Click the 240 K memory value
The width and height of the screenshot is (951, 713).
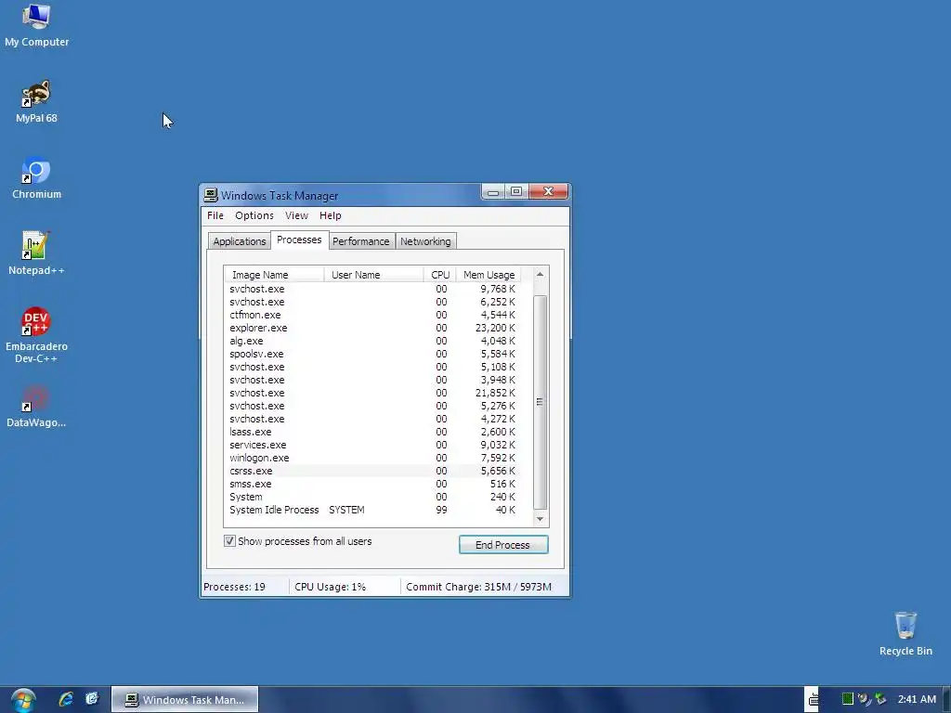tap(502, 498)
